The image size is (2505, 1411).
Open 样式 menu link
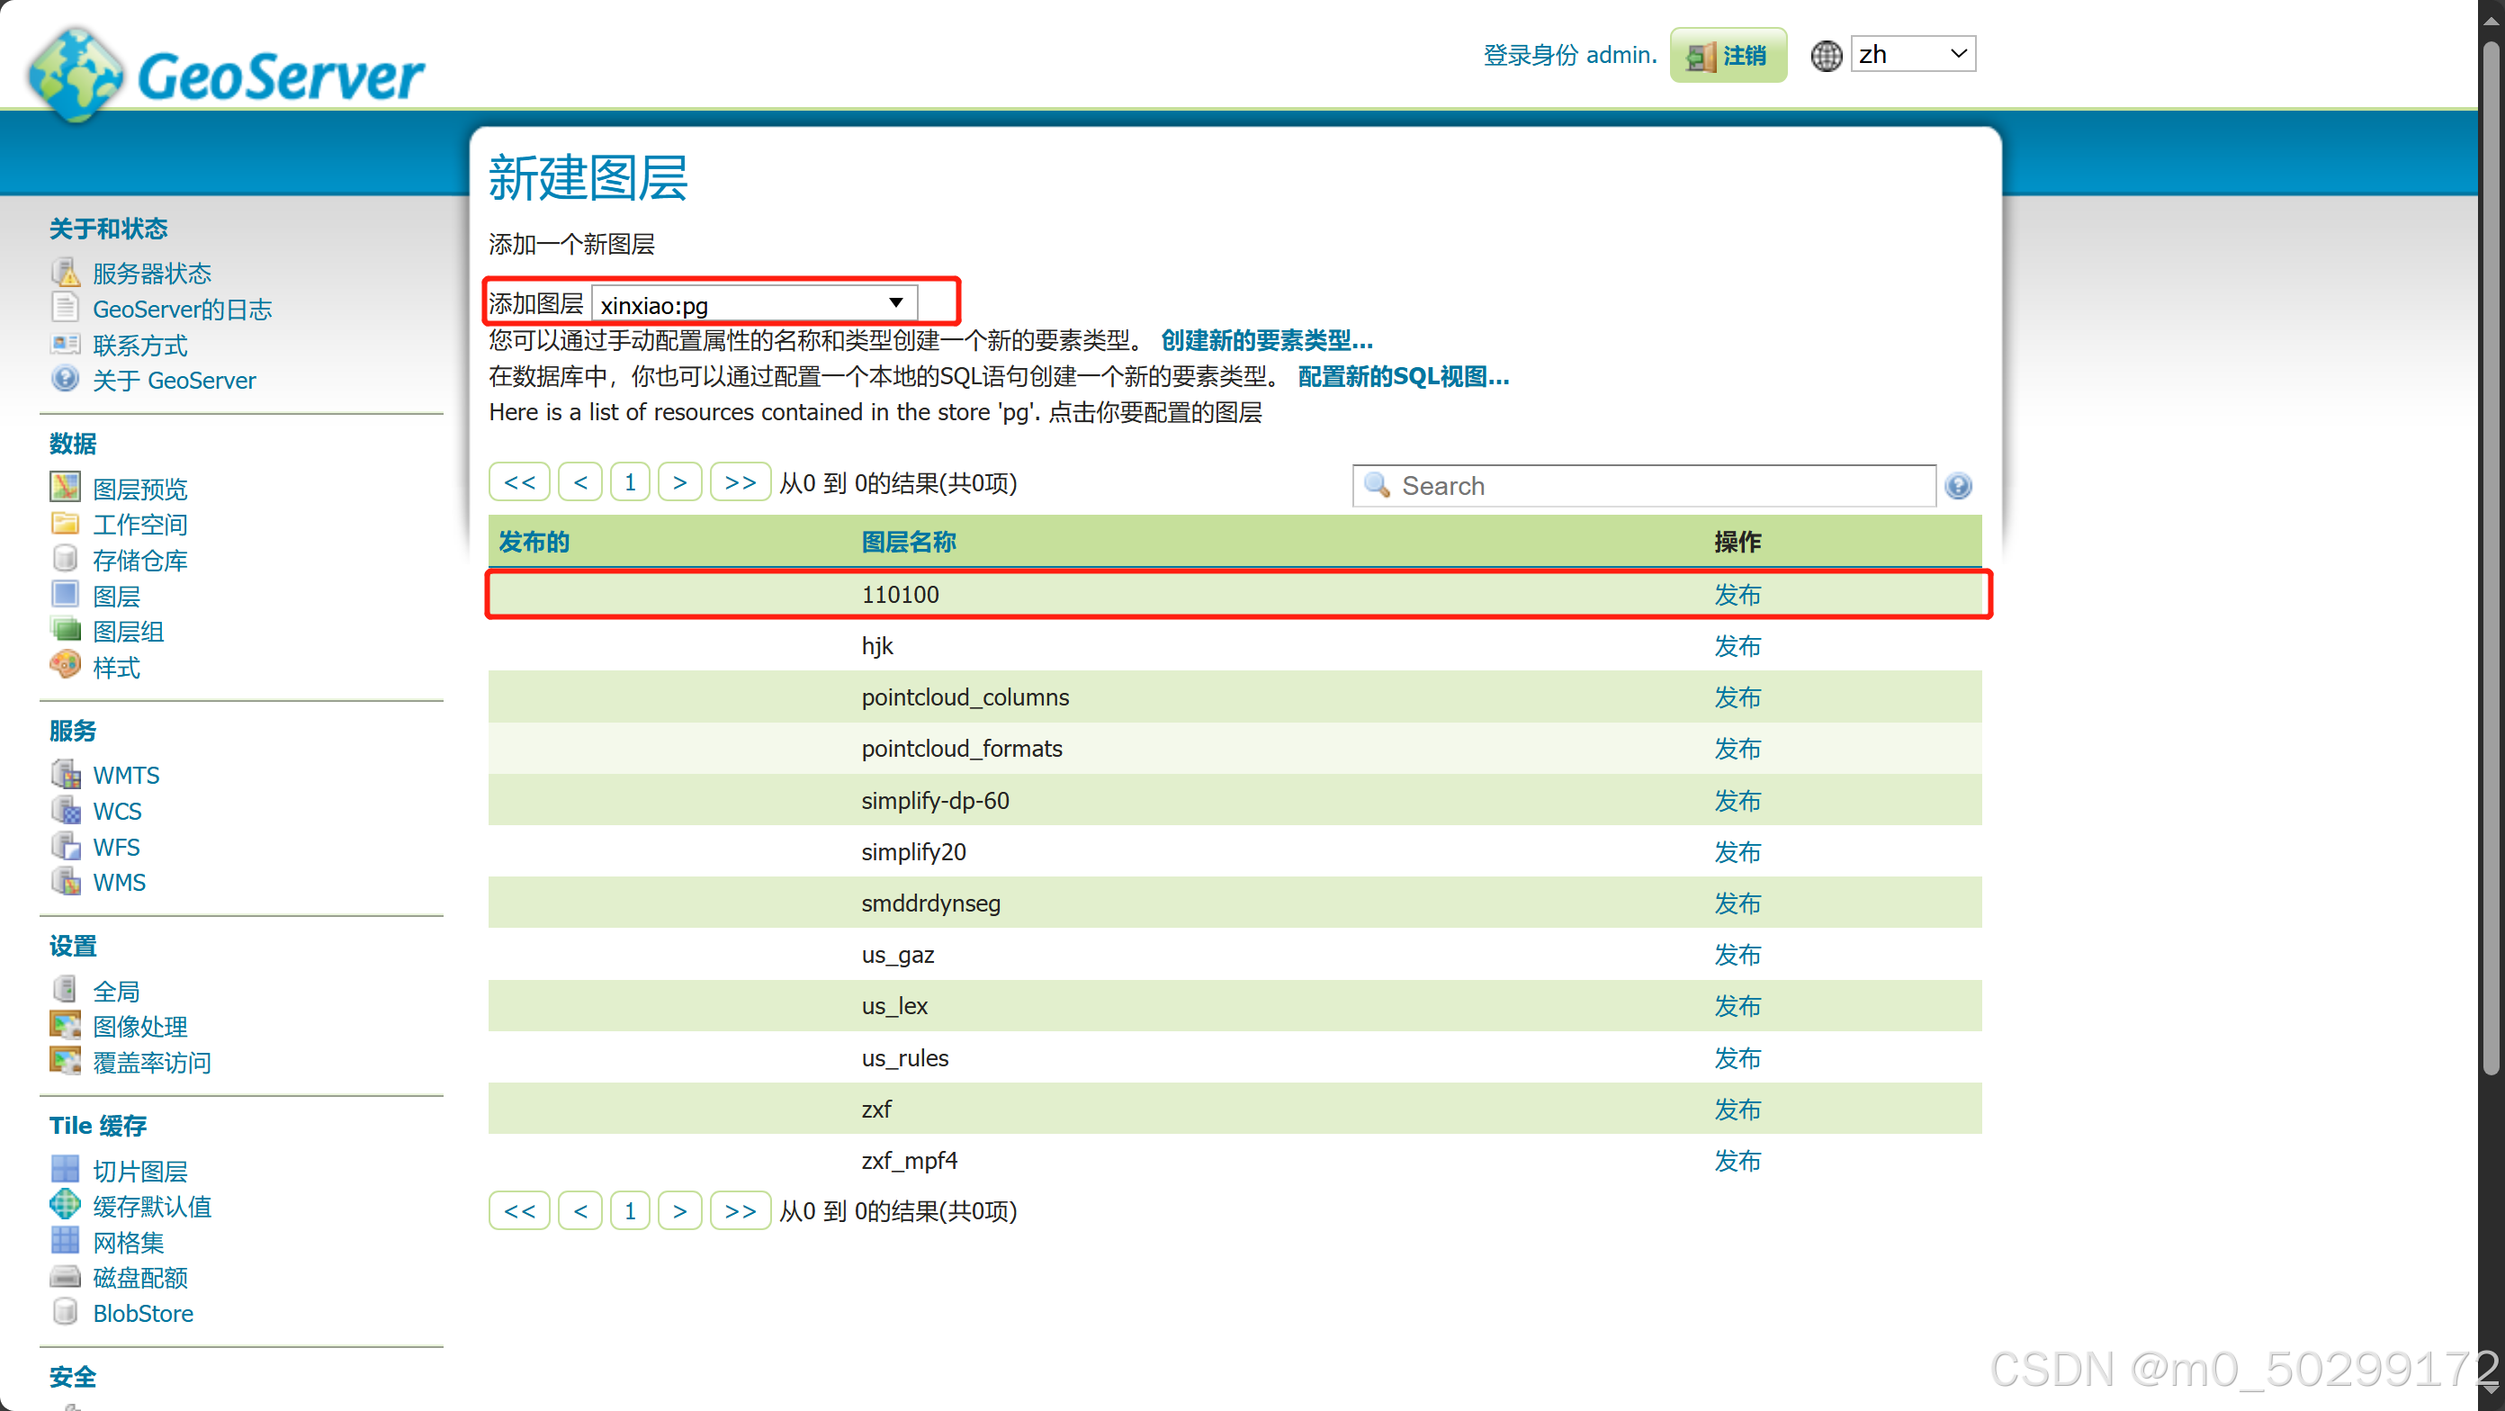click(117, 667)
